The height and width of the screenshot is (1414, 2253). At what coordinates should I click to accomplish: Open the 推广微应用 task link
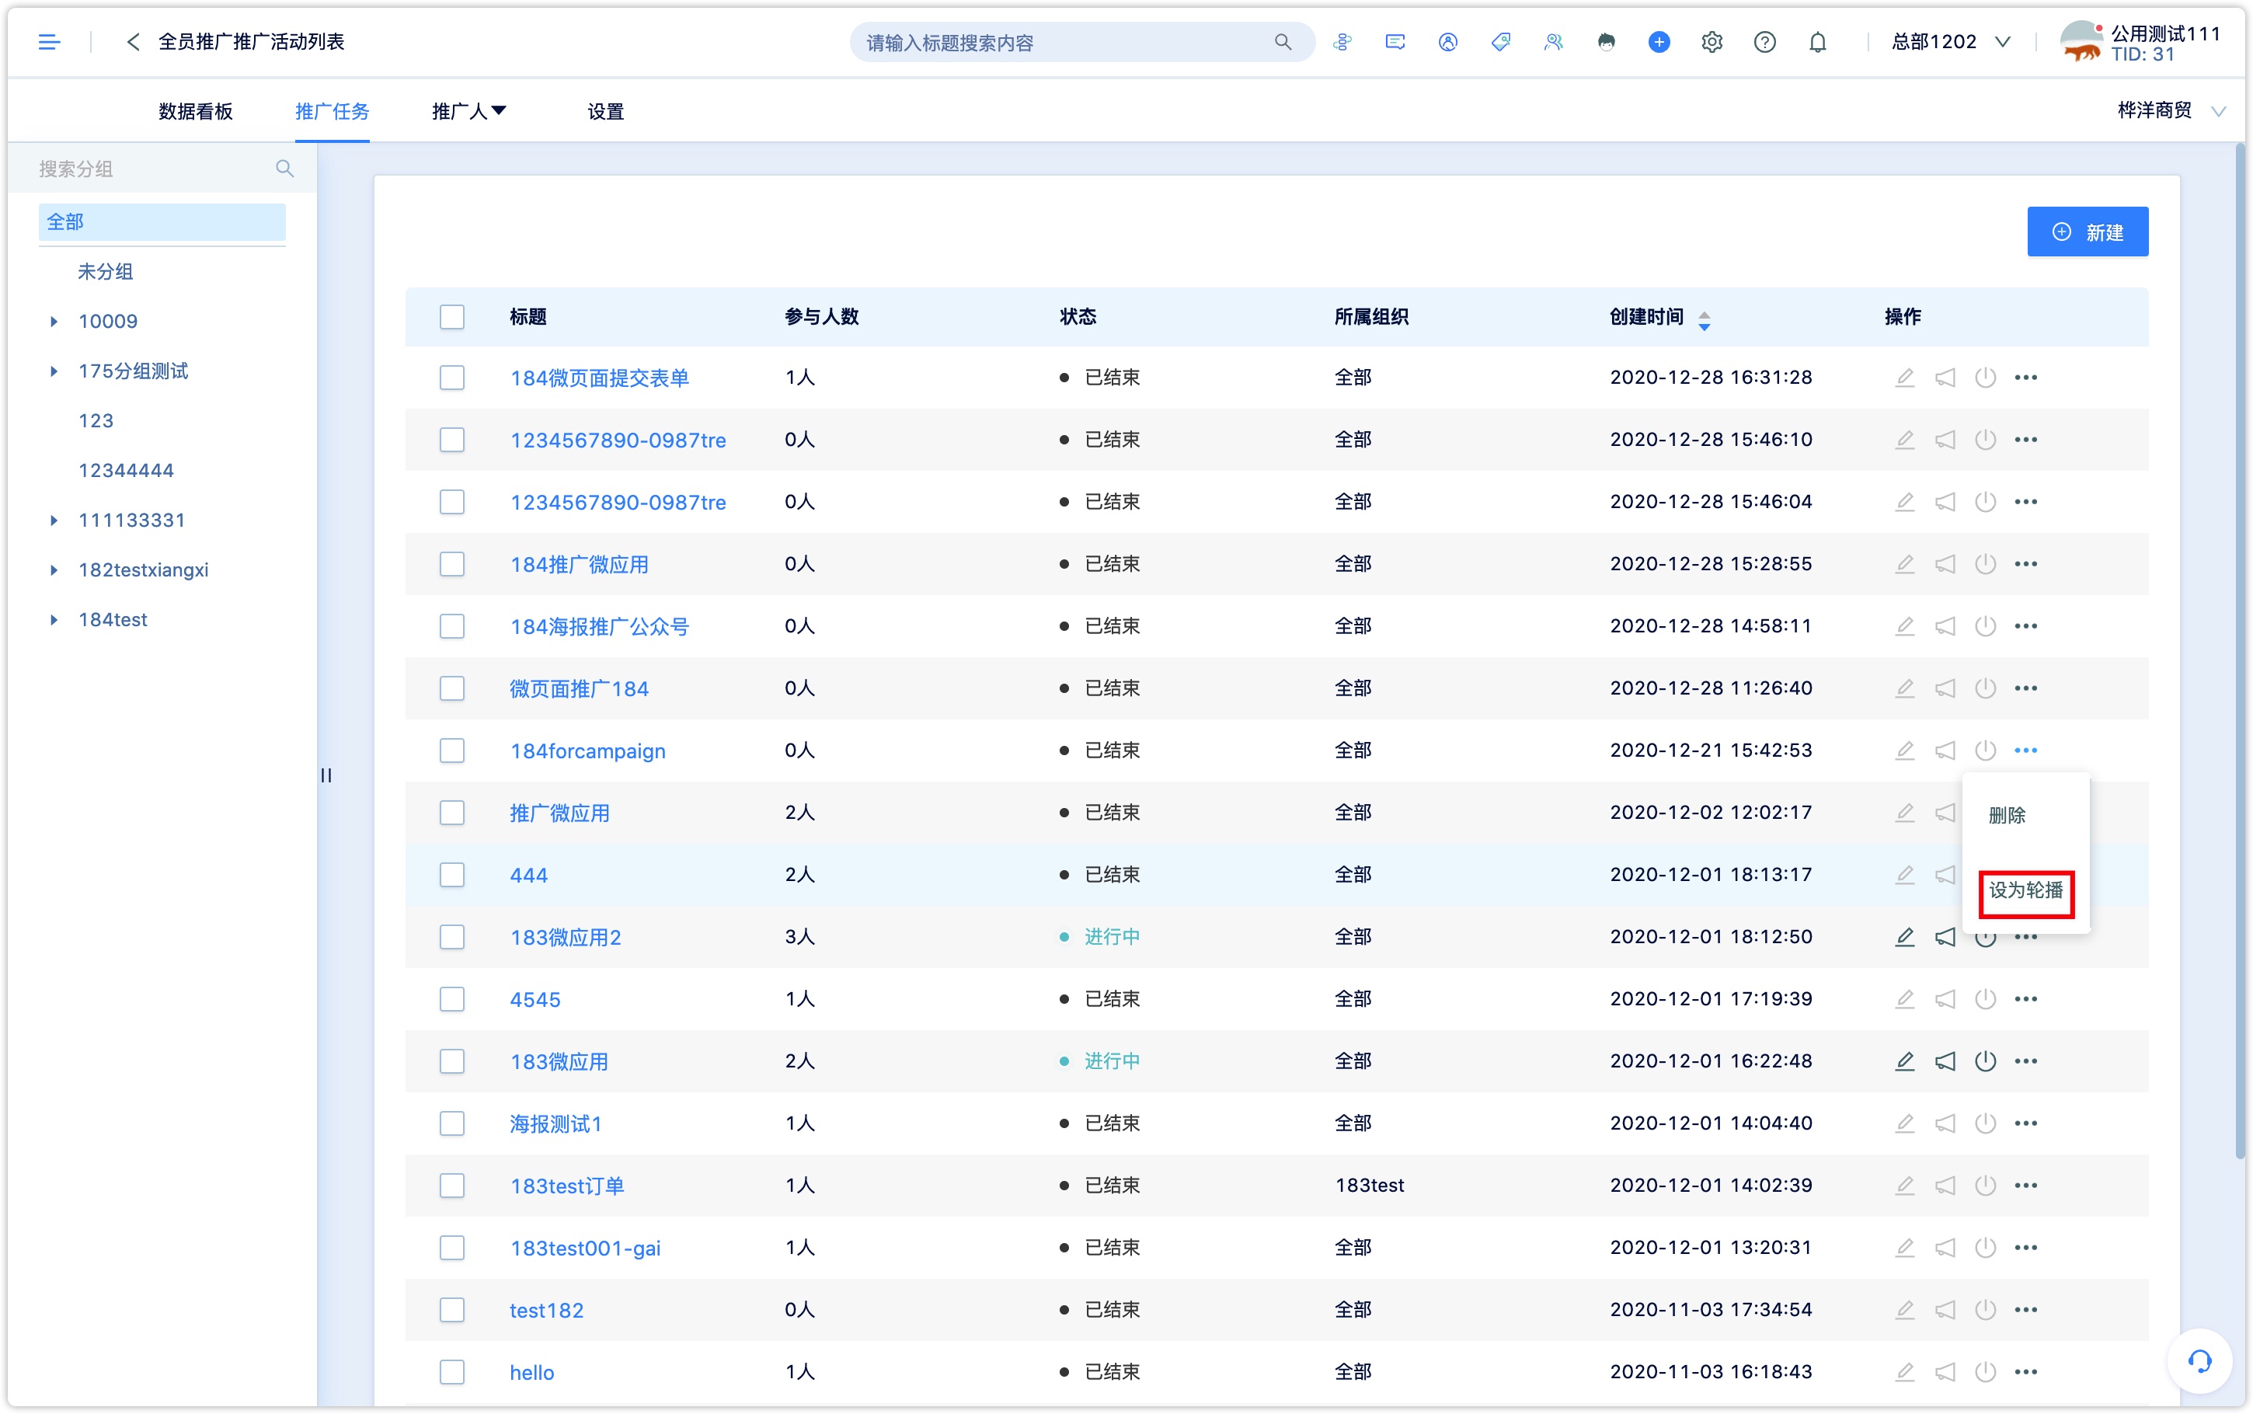coord(560,813)
